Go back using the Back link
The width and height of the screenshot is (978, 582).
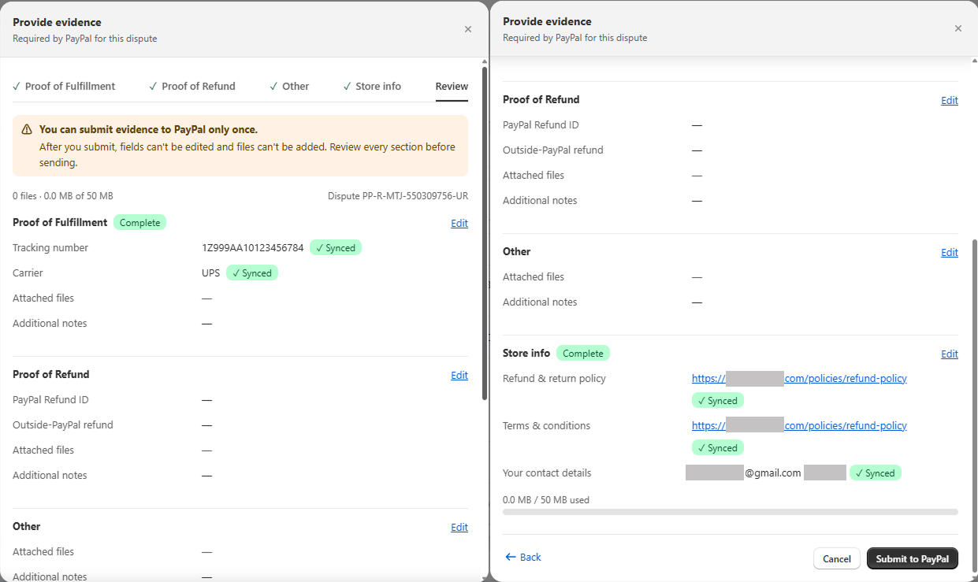tap(523, 557)
